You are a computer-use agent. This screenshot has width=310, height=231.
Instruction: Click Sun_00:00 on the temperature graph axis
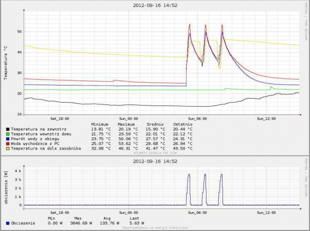coord(129,119)
